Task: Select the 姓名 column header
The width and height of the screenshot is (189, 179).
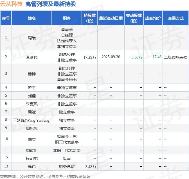Action: (32, 18)
